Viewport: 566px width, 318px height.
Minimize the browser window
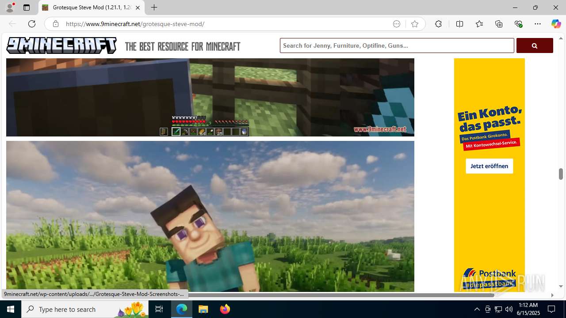(x=515, y=8)
